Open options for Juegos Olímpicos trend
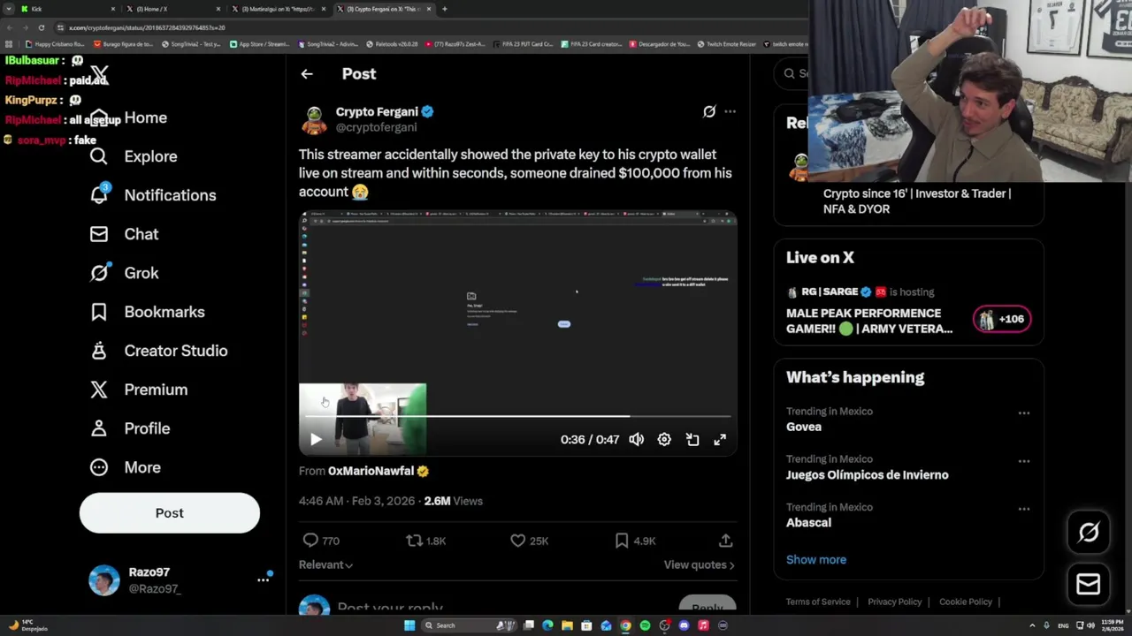Viewport: 1132px width, 636px height. 1024,461
